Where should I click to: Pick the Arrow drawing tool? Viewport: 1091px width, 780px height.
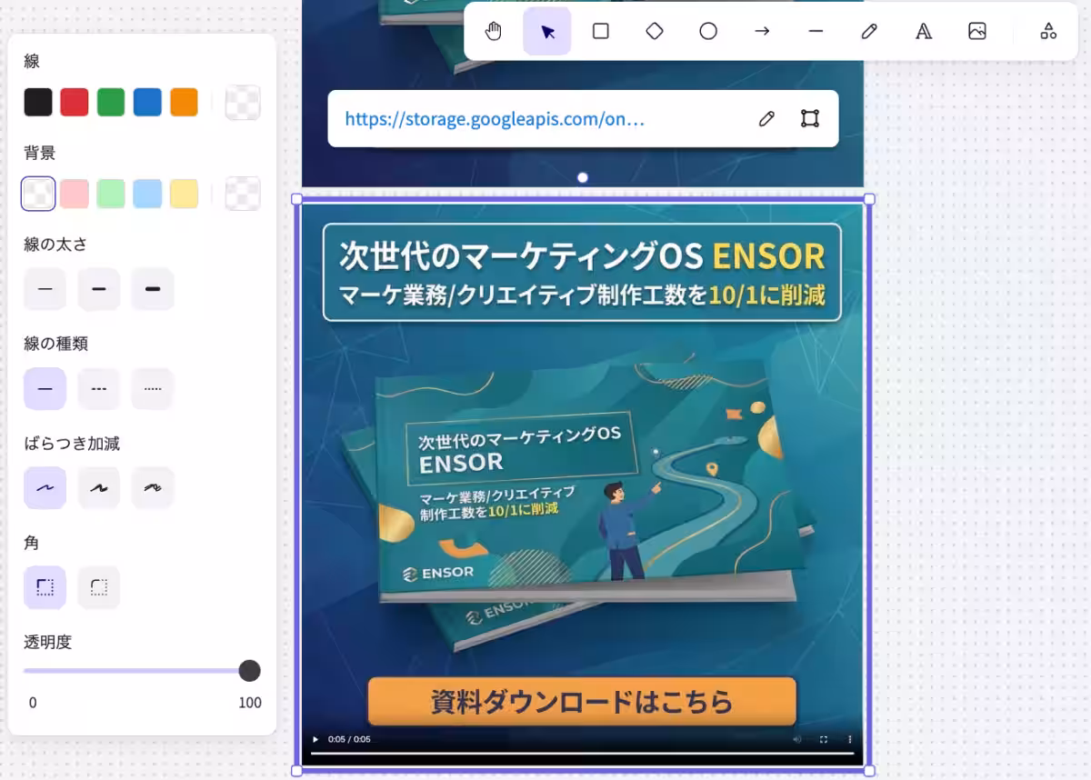click(x=762, y=32)
